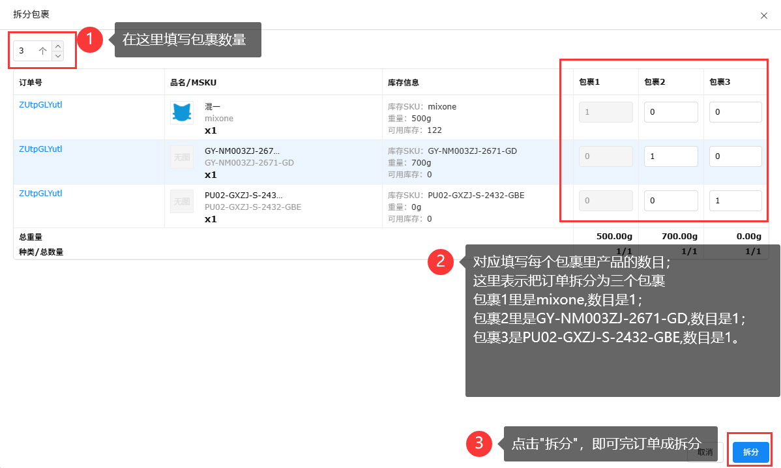This screenshot has width=781, height=468.
Task: Open order link ZUtpGLYutl in GY-NM003ZJ row
Action: pyautogui.click(x=40, y=149)
